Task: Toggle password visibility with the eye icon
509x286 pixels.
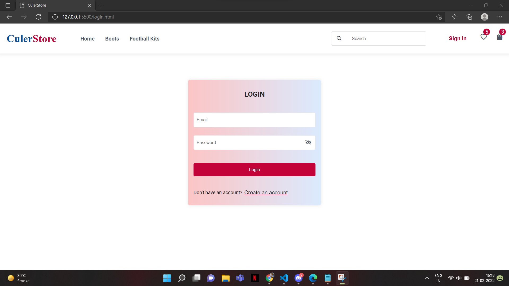Action: [x=308, y=142]
